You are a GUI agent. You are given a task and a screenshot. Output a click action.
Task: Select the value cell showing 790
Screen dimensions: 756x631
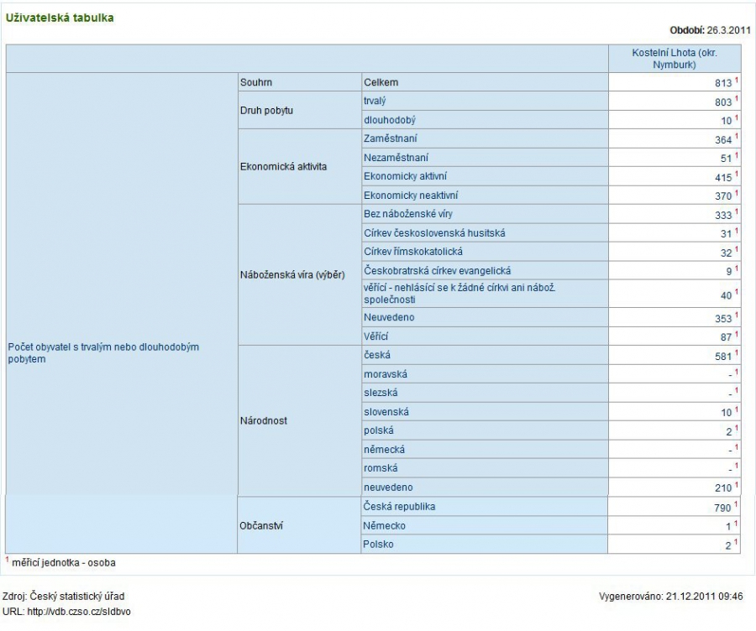click(x=674, y=507)
